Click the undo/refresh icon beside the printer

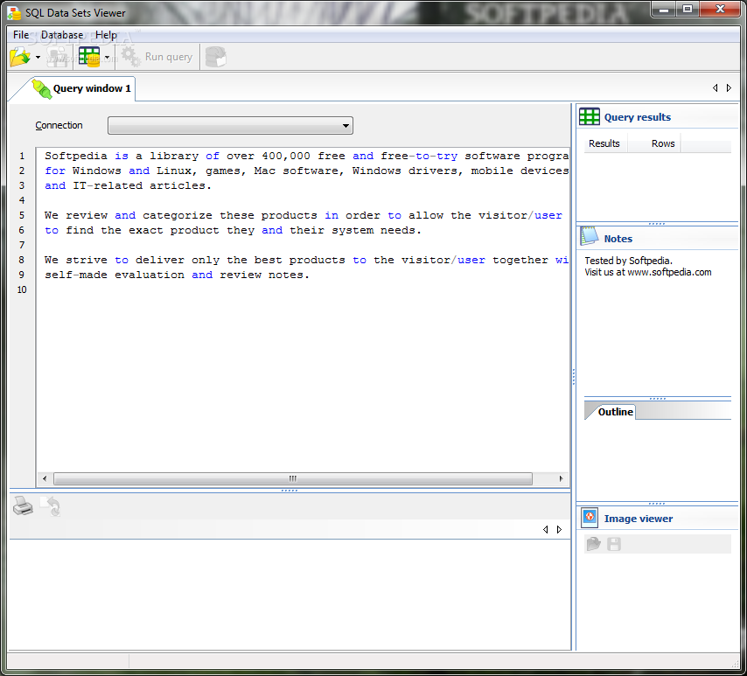click(x=51, y=506)
